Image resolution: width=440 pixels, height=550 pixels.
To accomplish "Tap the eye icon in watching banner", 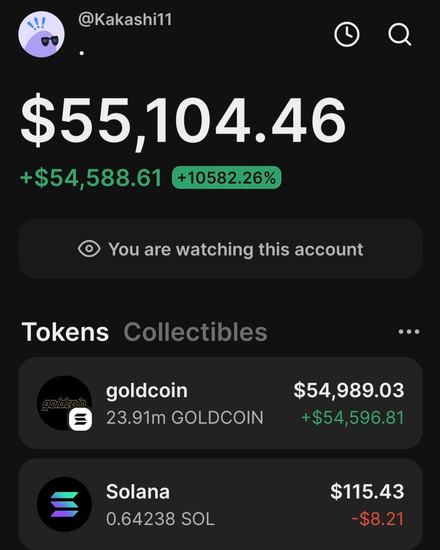I will pyautogui.click(x=89, y=249).
